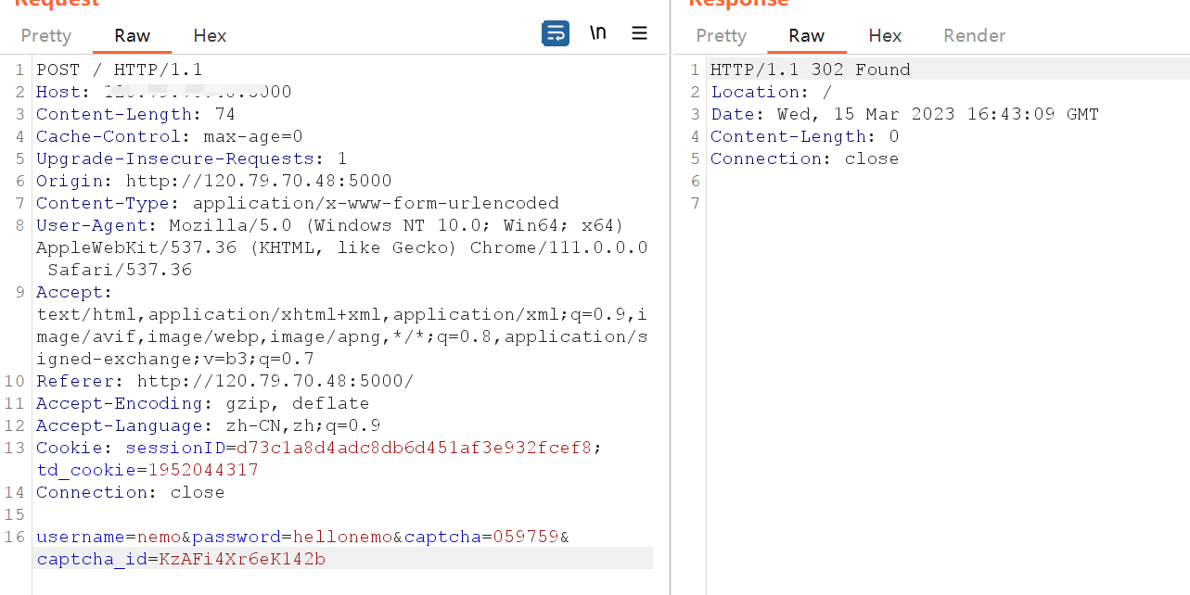
Task: Select the Raw tab in the response panel
Action: 806,35
